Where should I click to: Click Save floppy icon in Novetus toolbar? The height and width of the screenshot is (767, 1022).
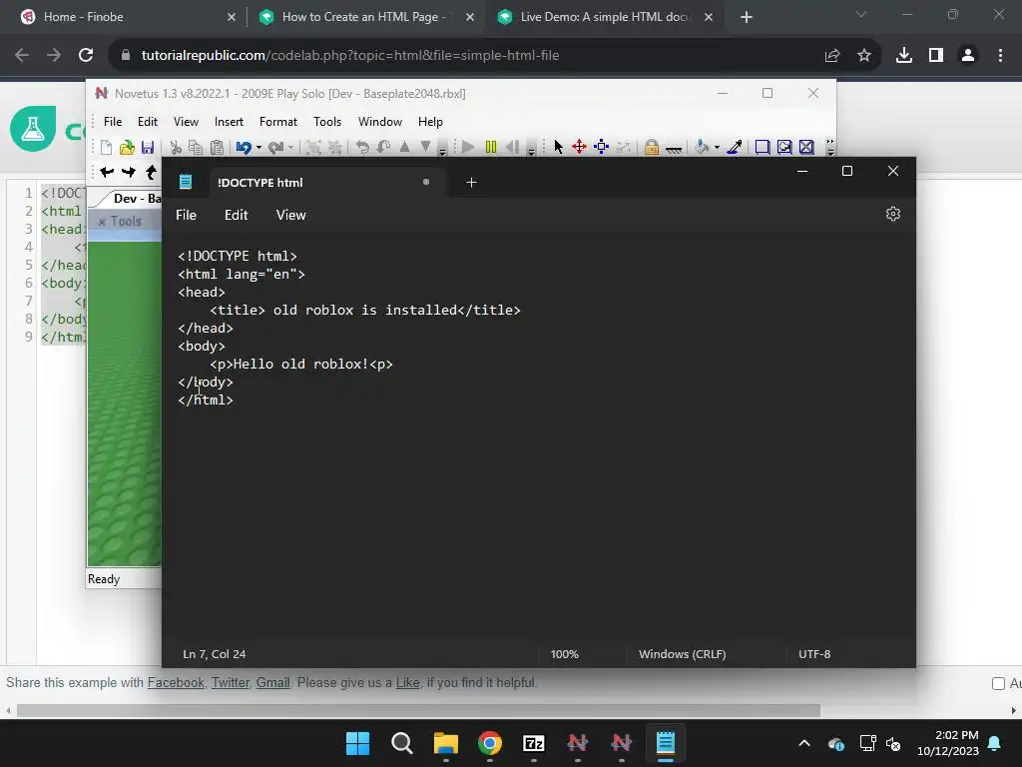pyautogui.click(x=148, y=148)
